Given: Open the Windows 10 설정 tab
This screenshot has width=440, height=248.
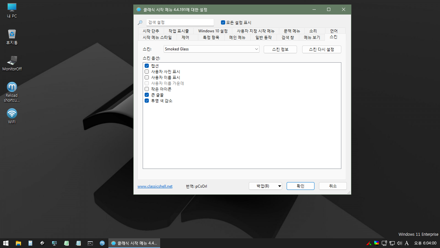Looking at the screenshot, I should pos(213,31).
